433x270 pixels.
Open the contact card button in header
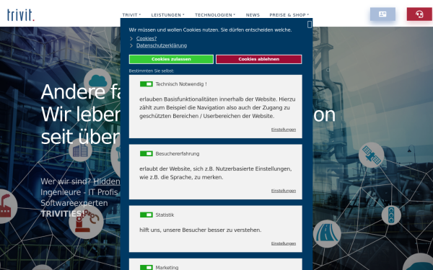[382, 14]
